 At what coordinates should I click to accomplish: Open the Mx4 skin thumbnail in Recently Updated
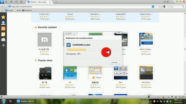click(44, 40)
